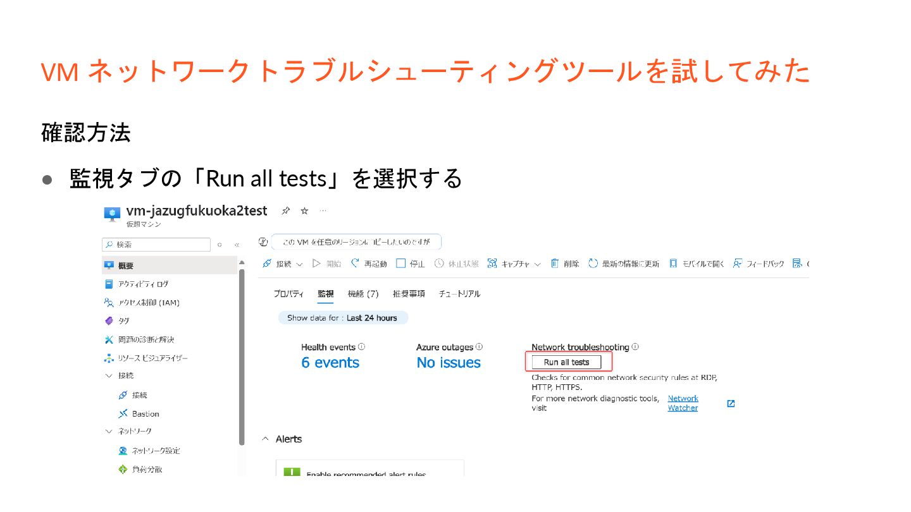This screenshot has width=911, height=512.
Task: Open the 接続 dropdown in the toolbar
Action: click(x=283, y=264)
